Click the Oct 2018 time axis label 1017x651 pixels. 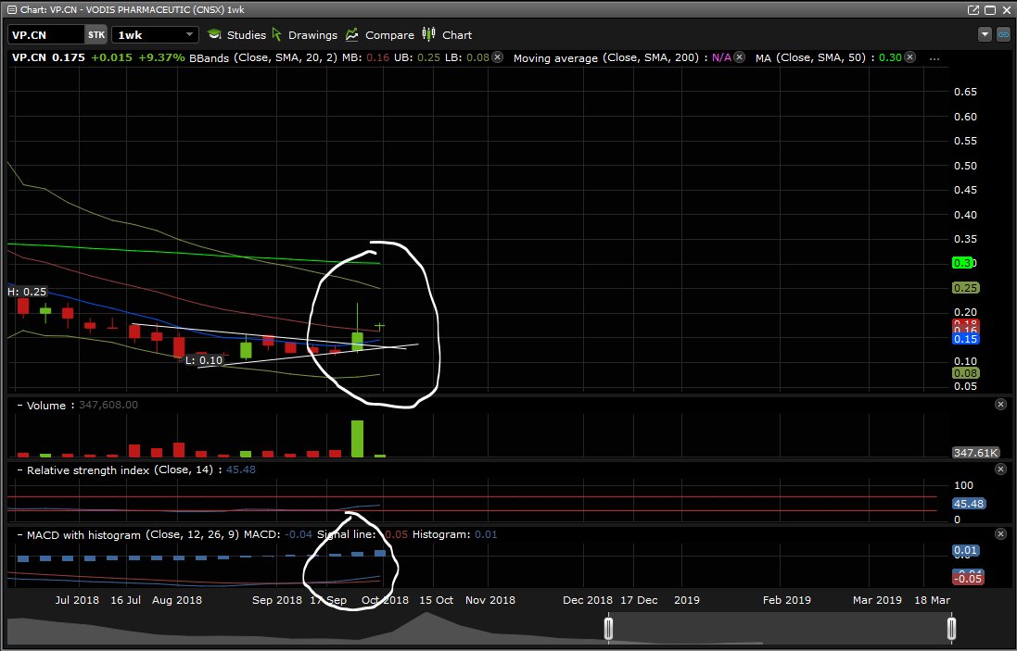386,600
